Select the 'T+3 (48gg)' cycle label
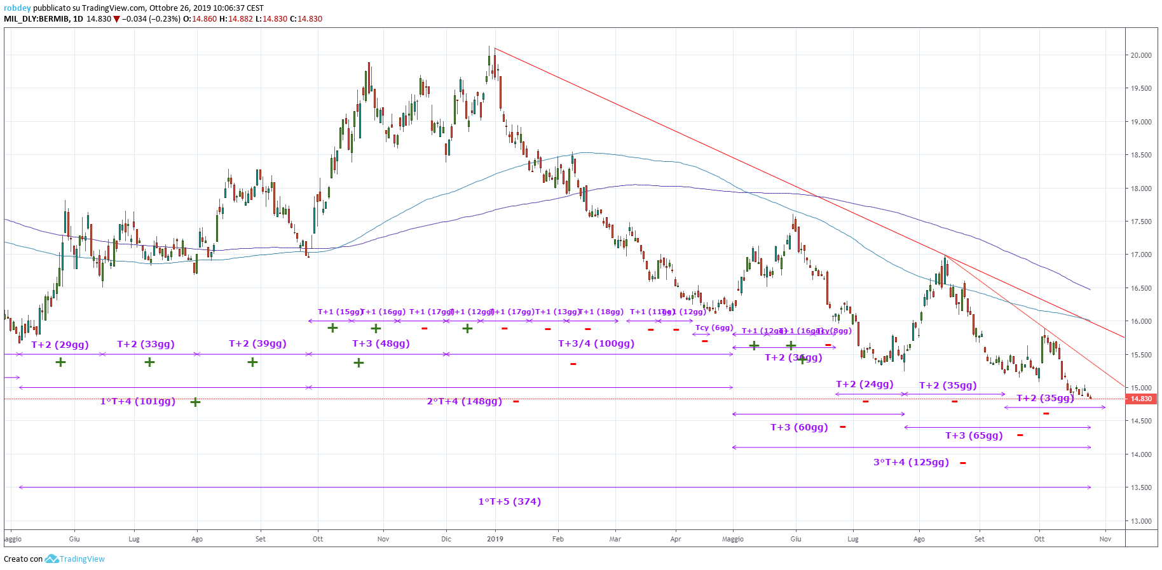Image resolution: width=1162 pixels, height=570 pixels. [381, 343]
